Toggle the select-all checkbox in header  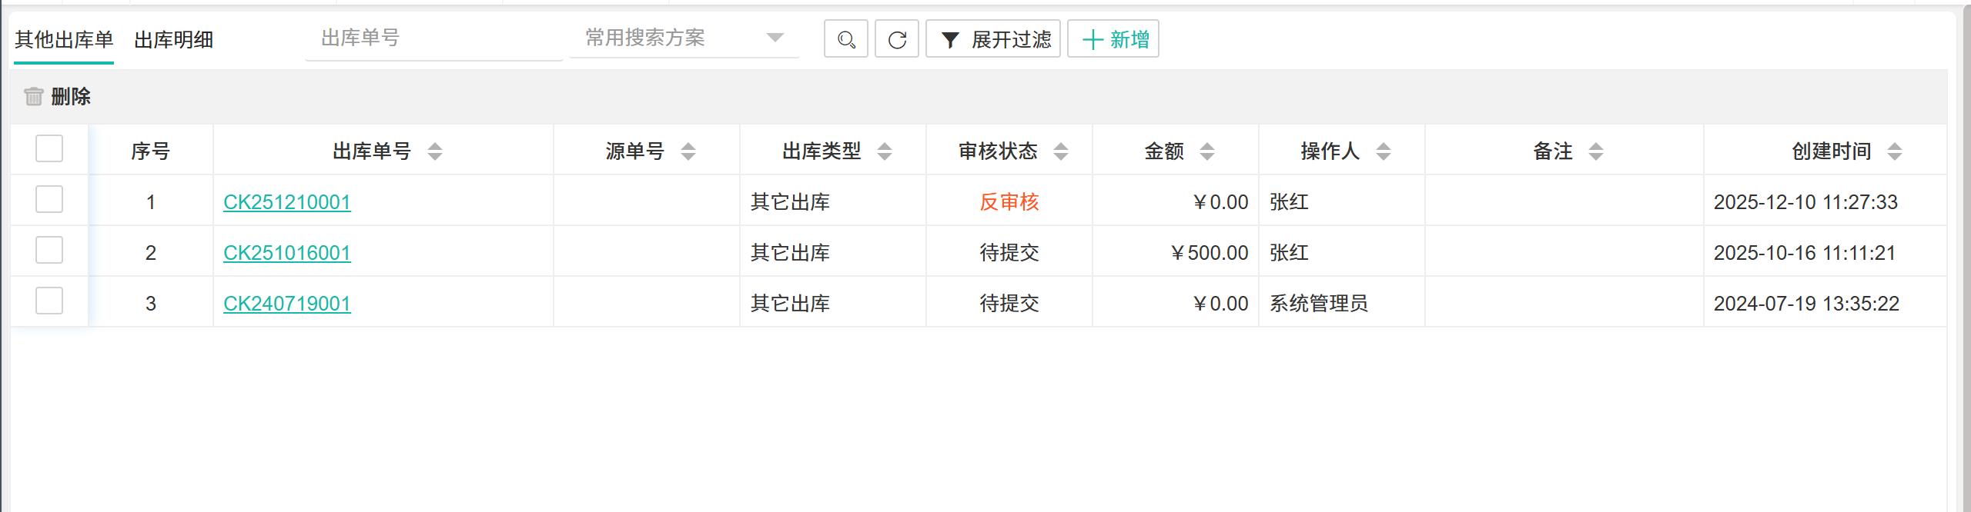click(49, 148)
